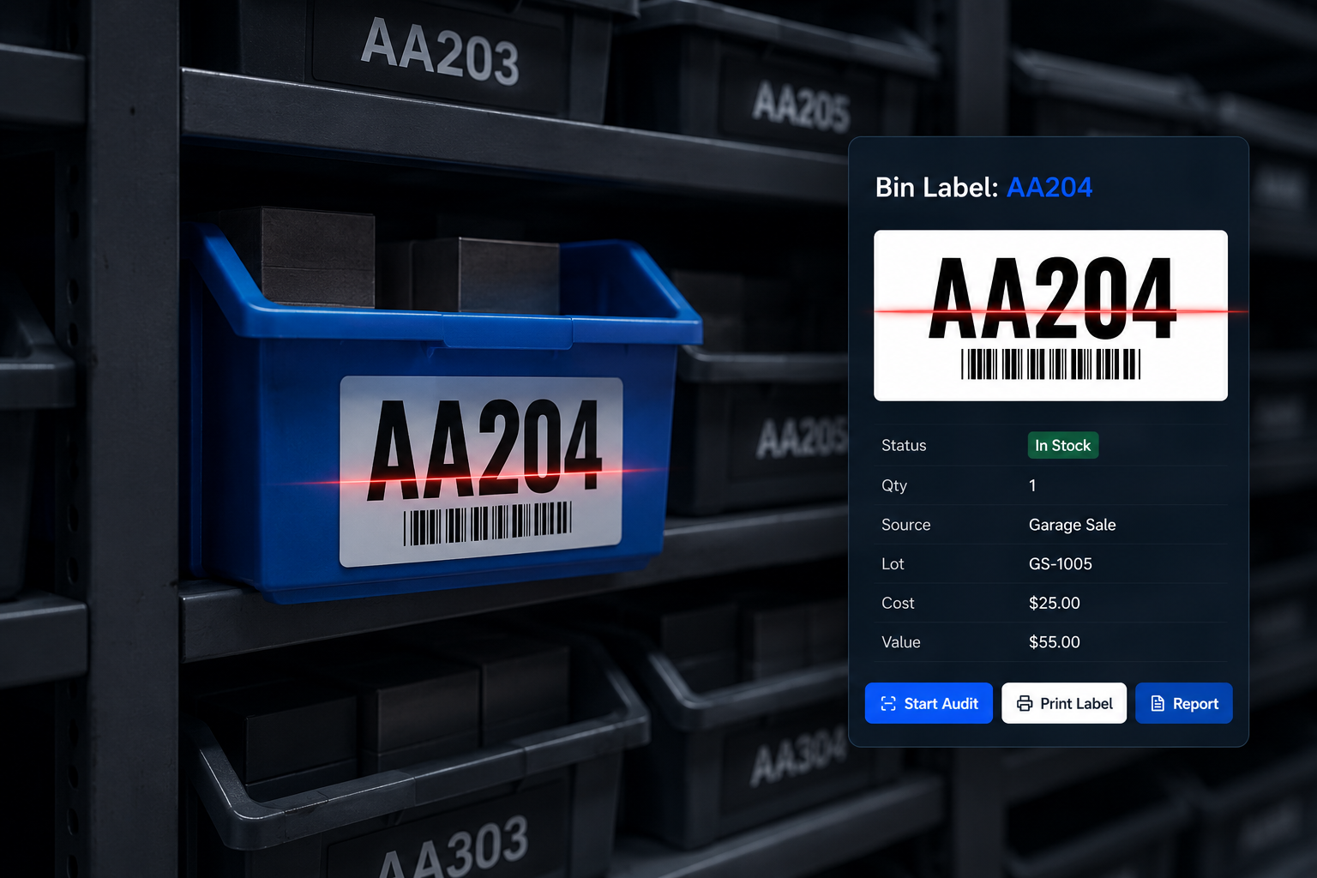Select the Cost value $25.00
The width and height of the screenshot is (1317, 878).
tap(1055, 603)
